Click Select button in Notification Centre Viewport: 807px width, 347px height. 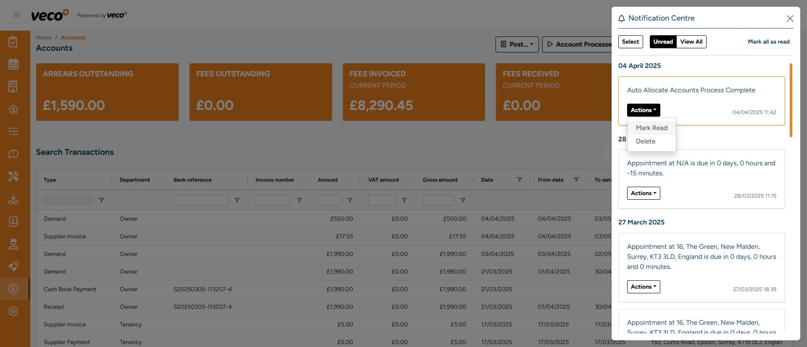tap(630, 42)
